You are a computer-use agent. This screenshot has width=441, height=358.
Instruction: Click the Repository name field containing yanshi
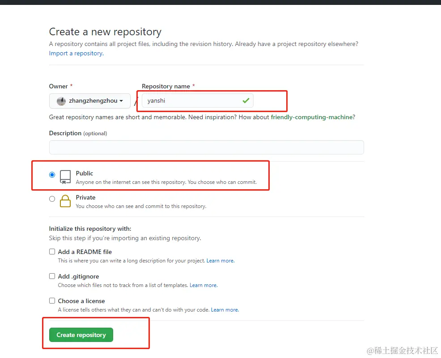192,101
